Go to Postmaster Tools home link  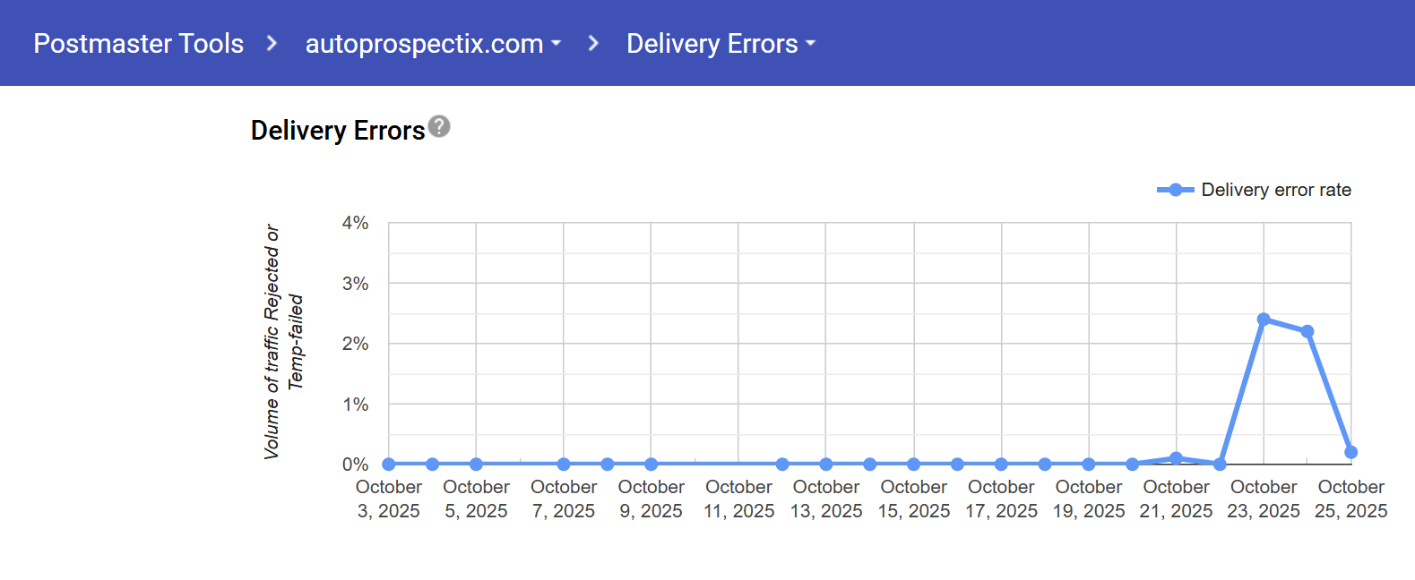click(x=139, y=43)
